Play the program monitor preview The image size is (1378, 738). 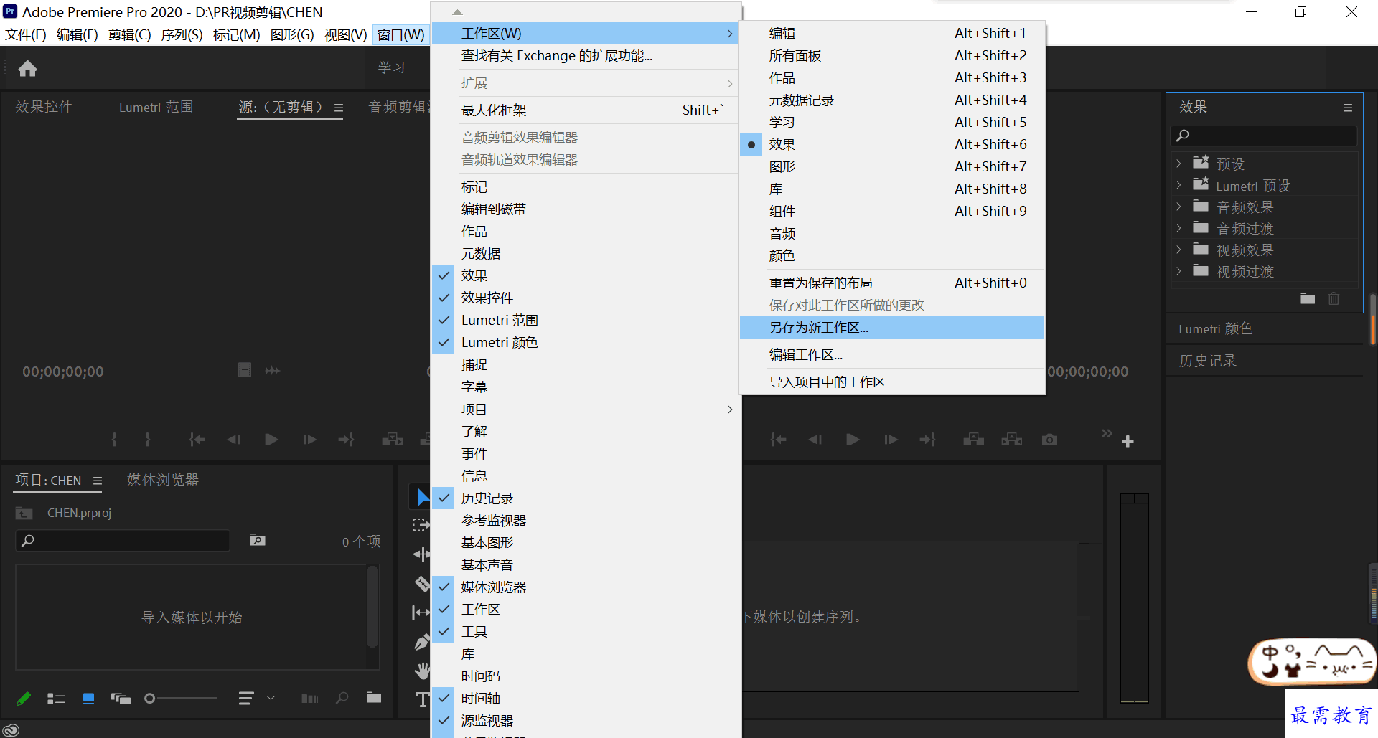(853, 440)
